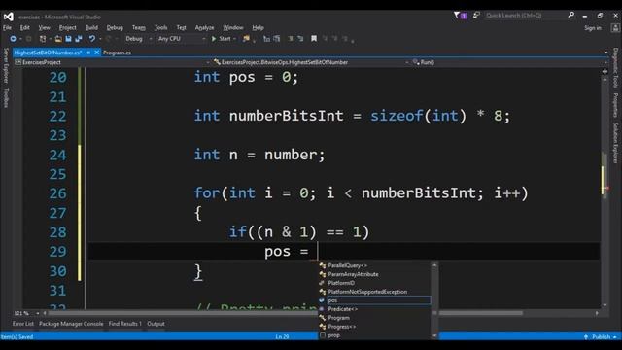
Task: Open the Tools menu
Action: click(x=160, y=28)
